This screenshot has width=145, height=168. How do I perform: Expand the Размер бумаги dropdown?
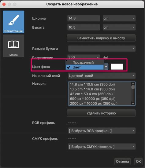[102, 49]
